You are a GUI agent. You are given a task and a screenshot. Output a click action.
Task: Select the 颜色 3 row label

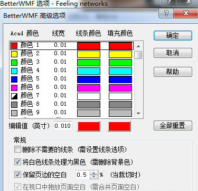pos(30,62)
